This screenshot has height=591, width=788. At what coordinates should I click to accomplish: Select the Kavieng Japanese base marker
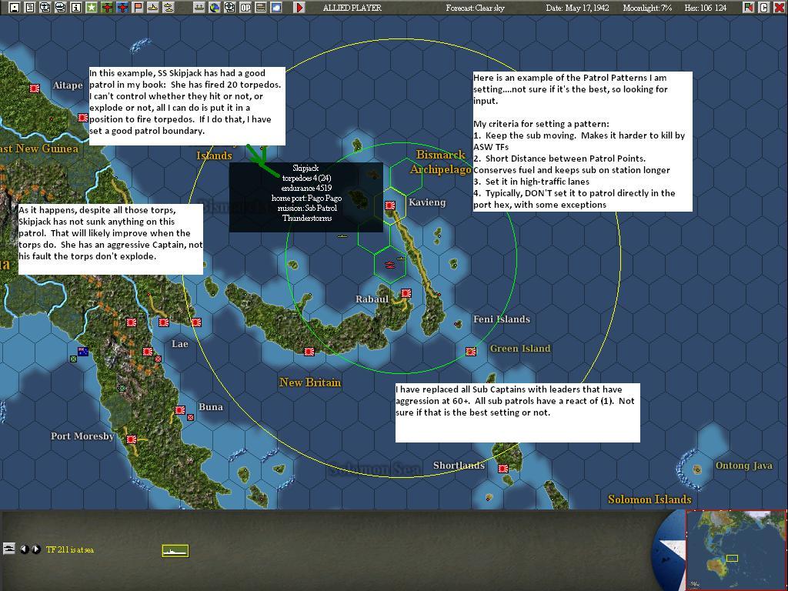tap(390, 205)
